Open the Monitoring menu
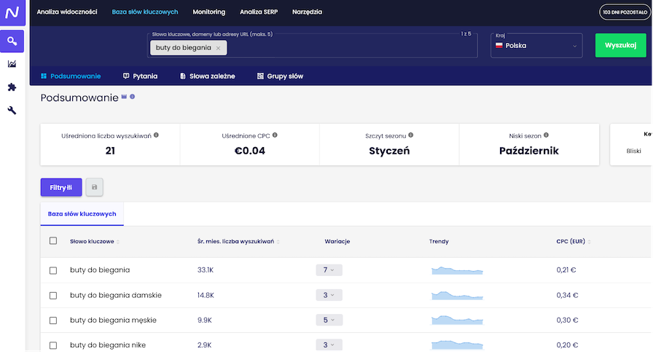This screenshot has height=354, width=656. tap(208, 12)
